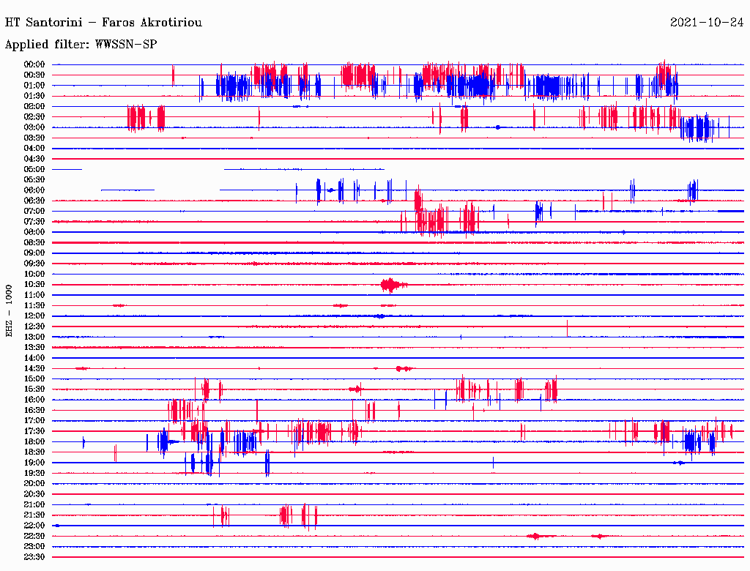Select the 00:00 time label

[x=34, y=64]
